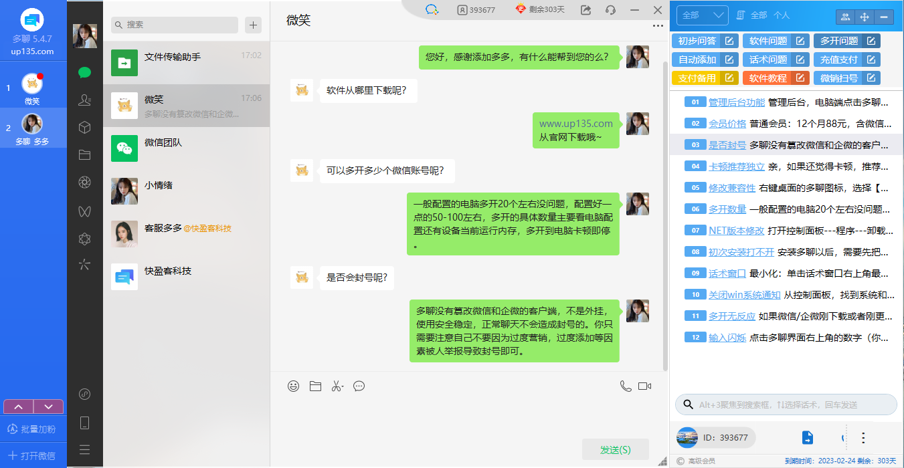Open the emoji picker in chat toolbar
Viewport: 904px width, 468px height.
(293, 386)
